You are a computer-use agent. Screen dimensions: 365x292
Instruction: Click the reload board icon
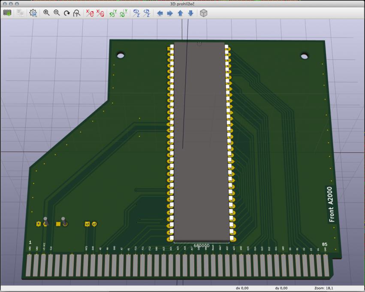point(7,13)
